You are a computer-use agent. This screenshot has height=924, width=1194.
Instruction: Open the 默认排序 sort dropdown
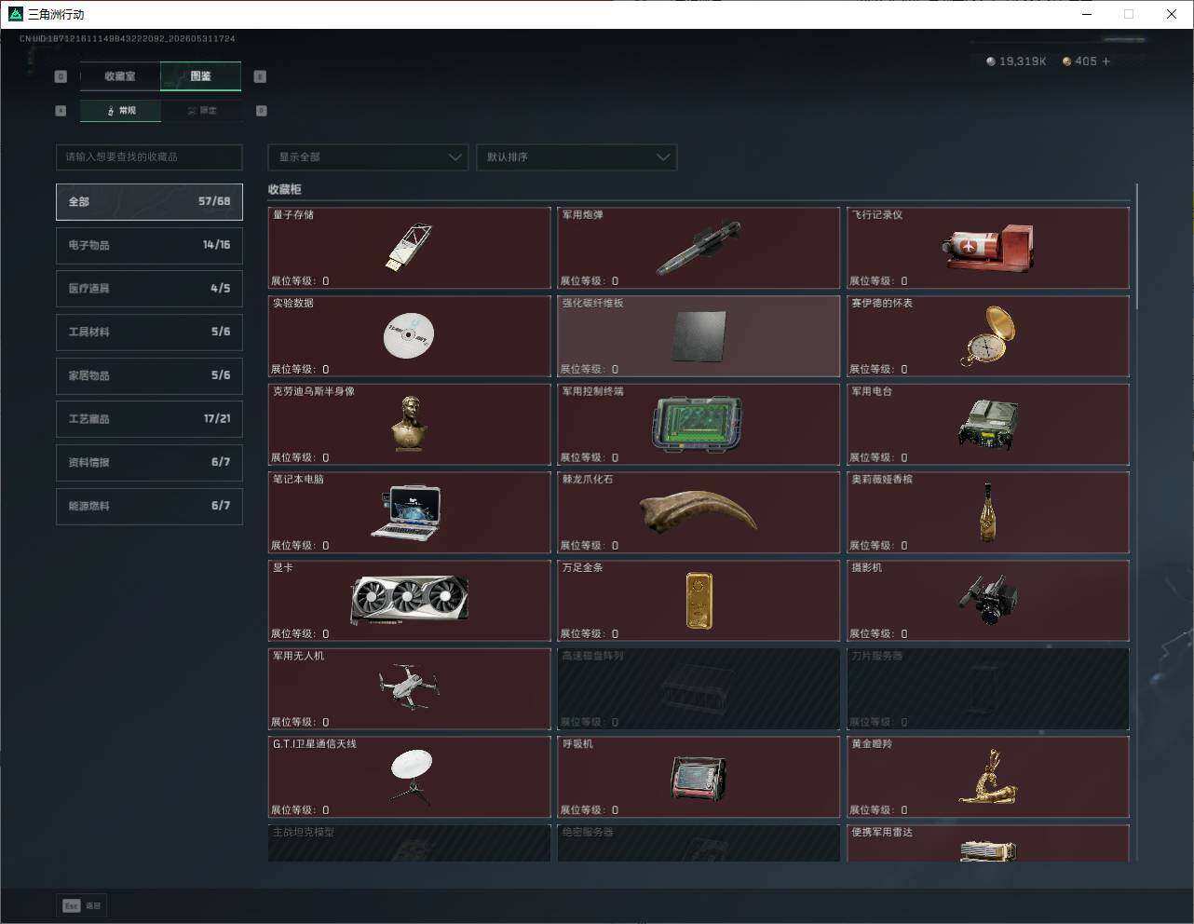pos(577,157)
